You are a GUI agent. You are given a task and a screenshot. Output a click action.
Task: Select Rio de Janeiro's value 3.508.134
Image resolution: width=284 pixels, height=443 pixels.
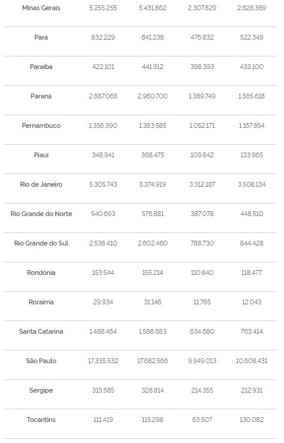[252, 184]
